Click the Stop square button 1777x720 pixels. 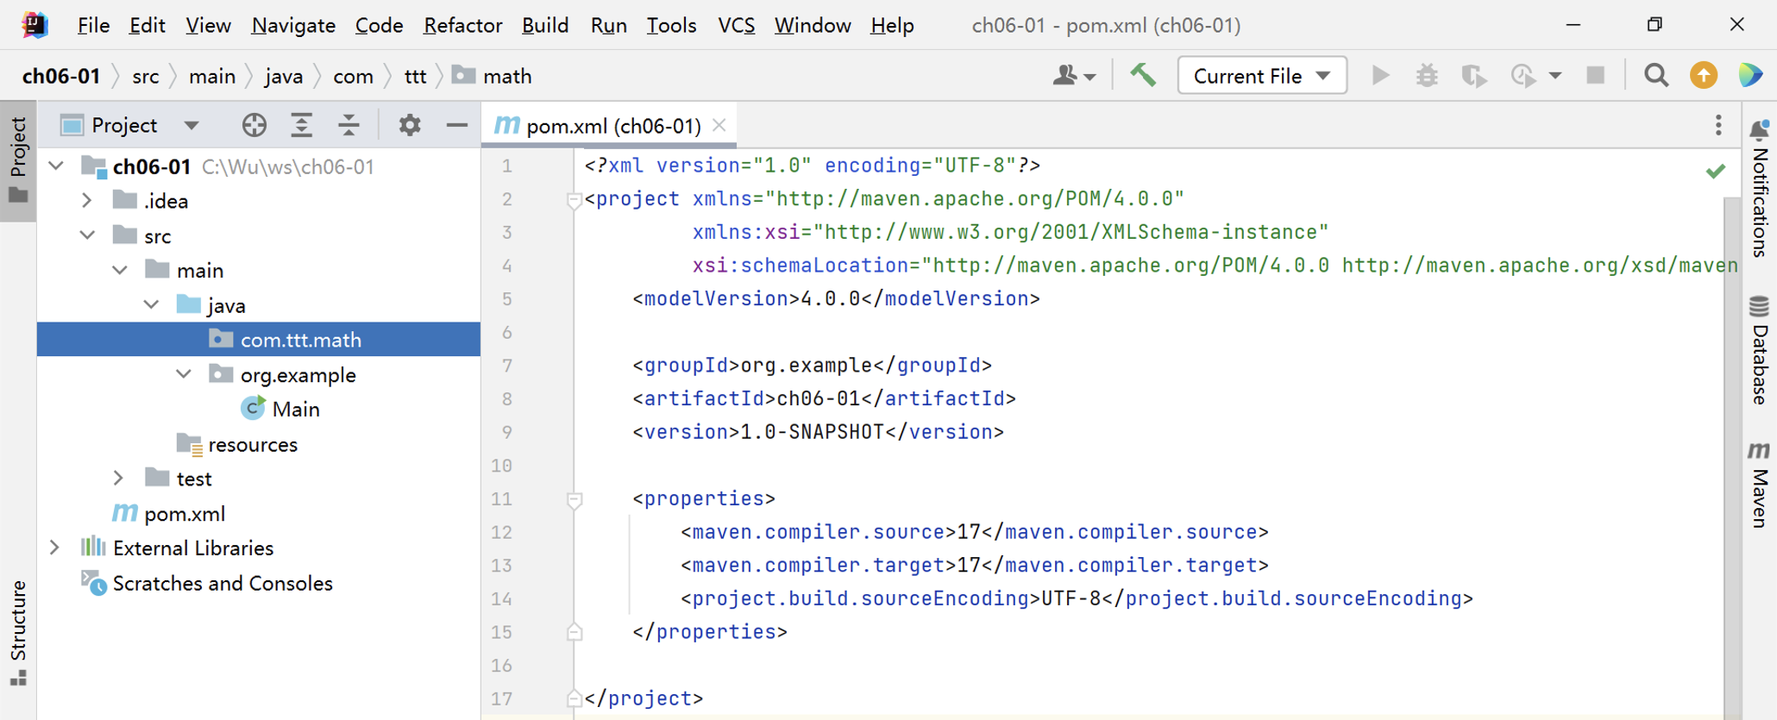click(1596, 76)
